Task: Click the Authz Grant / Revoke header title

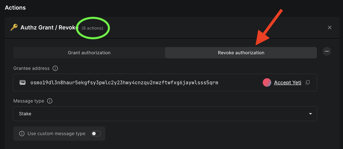Action: point(49,27)
